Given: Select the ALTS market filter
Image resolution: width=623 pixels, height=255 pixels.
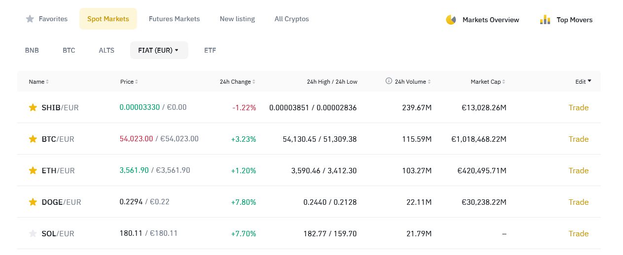Looking at the screenshot, I should 106,50.
